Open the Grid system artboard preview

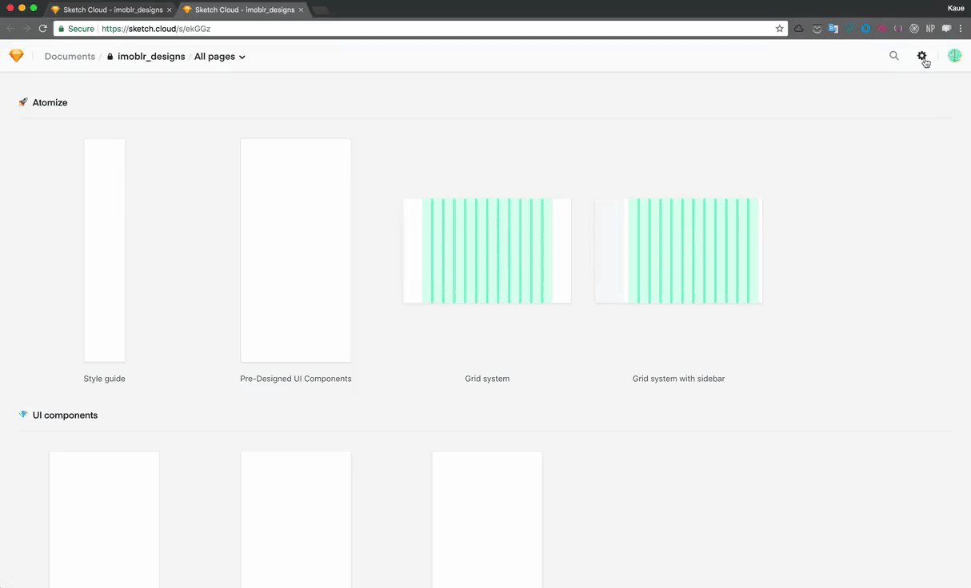(487, 250)
